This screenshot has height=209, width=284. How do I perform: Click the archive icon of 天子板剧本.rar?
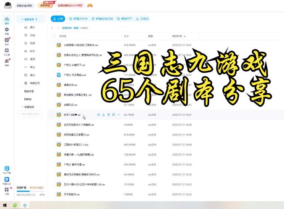pyautogui.click(x=59, y=194)
